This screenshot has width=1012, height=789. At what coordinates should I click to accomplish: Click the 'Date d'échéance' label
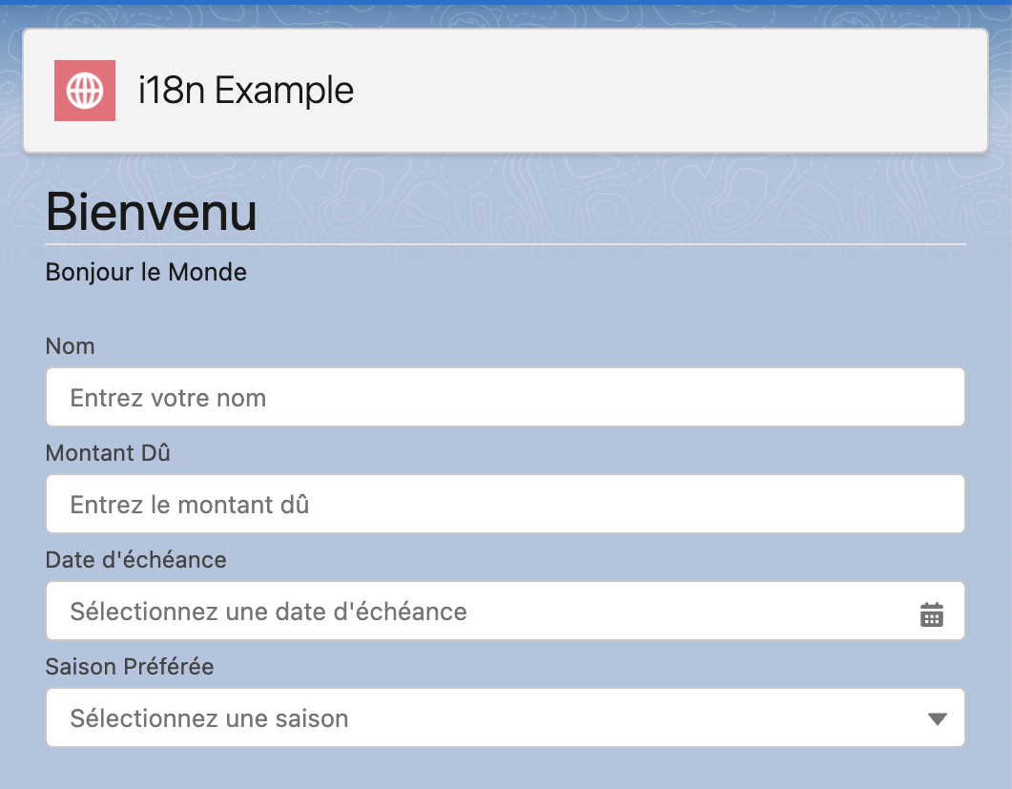coord(135,560)
